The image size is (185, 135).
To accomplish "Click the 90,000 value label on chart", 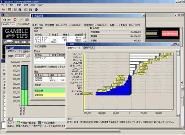I will click(x=164, y=57).
